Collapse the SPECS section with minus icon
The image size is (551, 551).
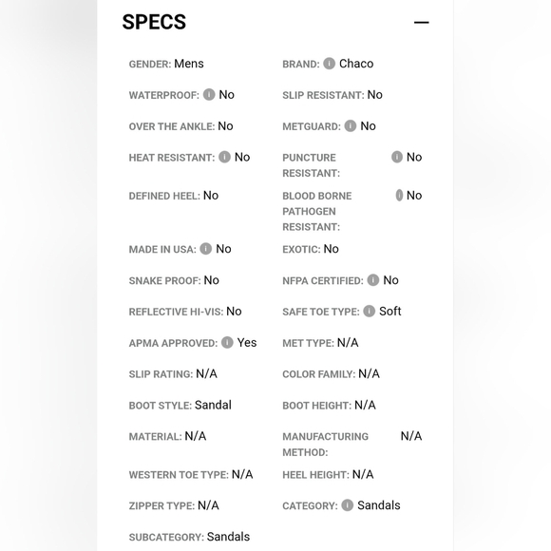click(421, 22)
